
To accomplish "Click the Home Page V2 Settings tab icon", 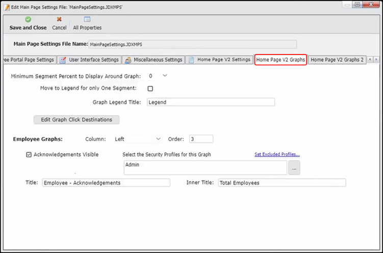I will pos(192,60).
